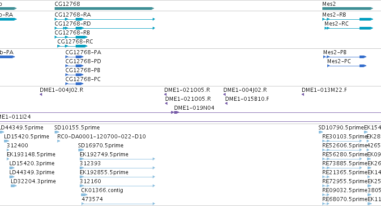Select the Mes2 gene bar
This screenshot has height=206, width=381.
tap(348, 9)
